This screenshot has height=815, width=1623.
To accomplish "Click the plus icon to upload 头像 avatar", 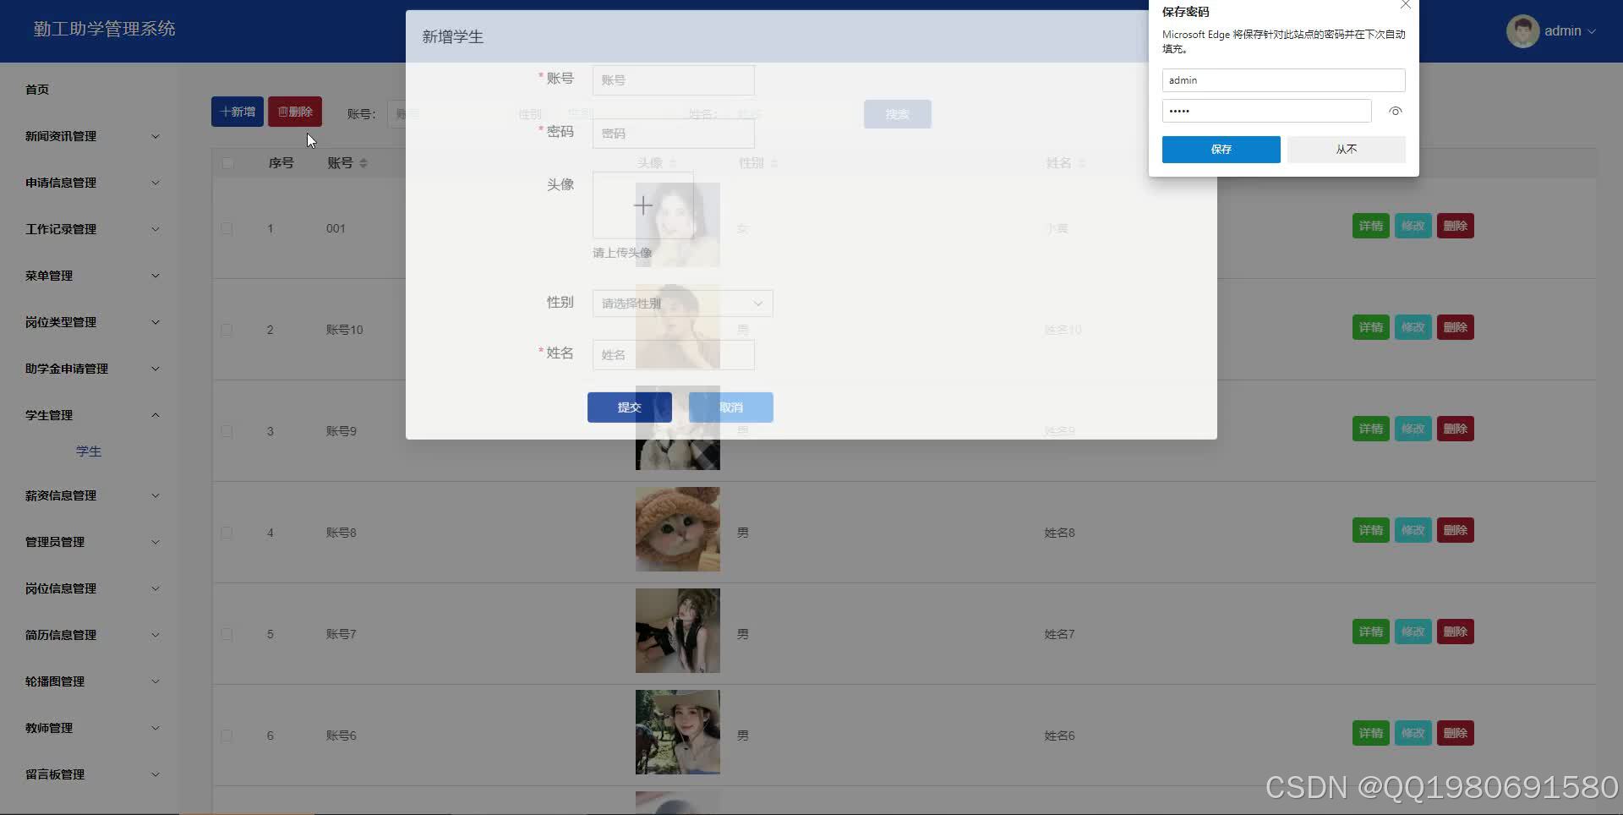I will (x=643, y=205).
